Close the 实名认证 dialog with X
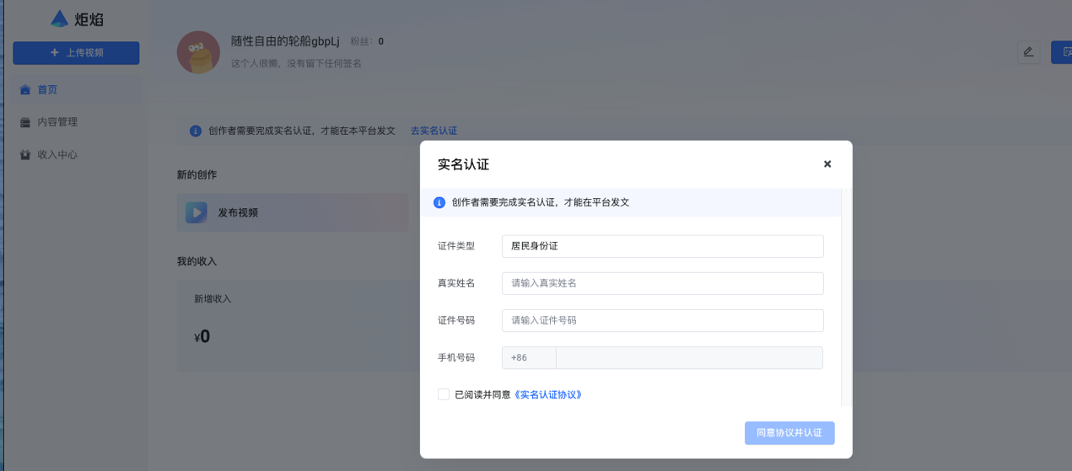The height and width of the screenshot is (471, 1072). click(827, 164)
